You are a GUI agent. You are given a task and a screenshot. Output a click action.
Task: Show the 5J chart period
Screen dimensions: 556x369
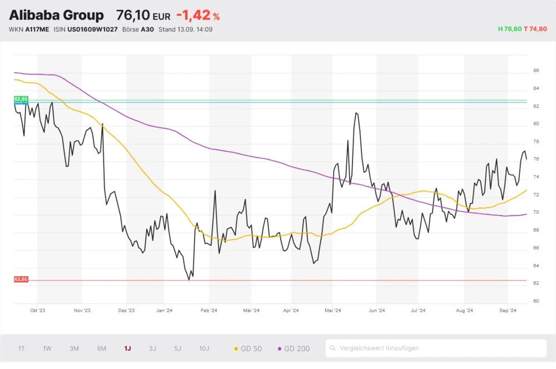coord(177,348)
